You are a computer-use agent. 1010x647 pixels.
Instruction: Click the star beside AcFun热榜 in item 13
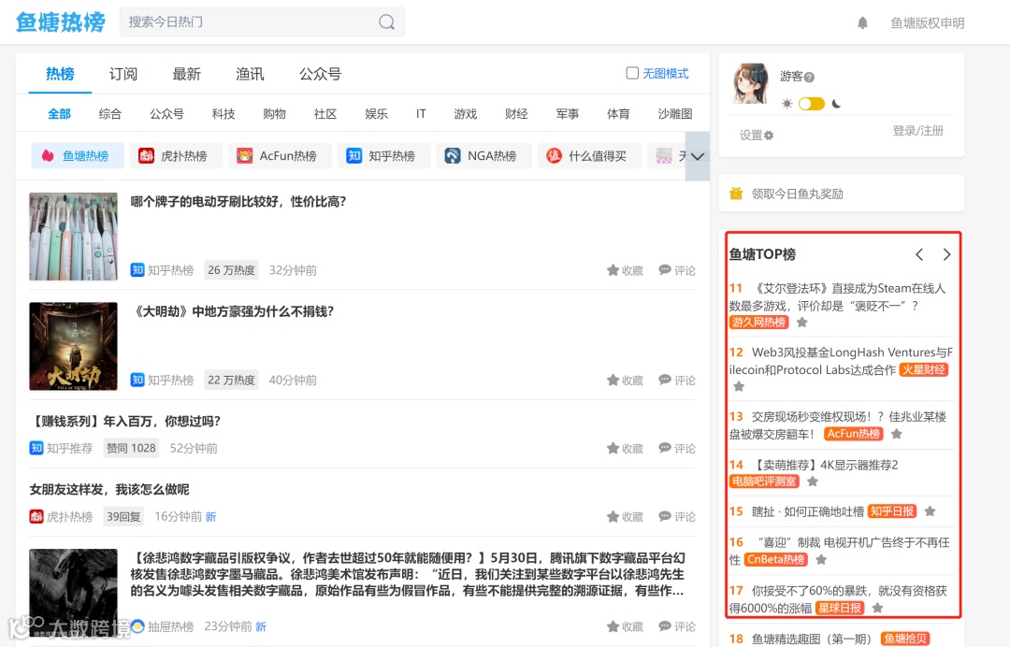click(x=896, y=433)
